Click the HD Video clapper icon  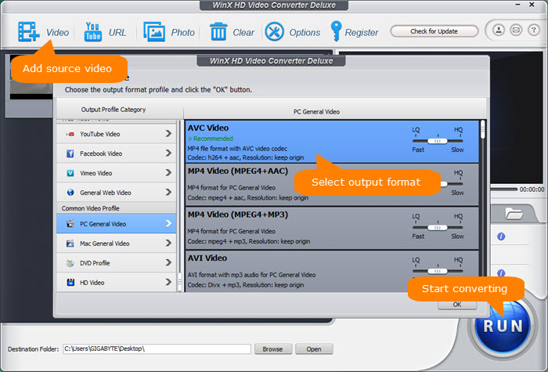click(70, 283)
